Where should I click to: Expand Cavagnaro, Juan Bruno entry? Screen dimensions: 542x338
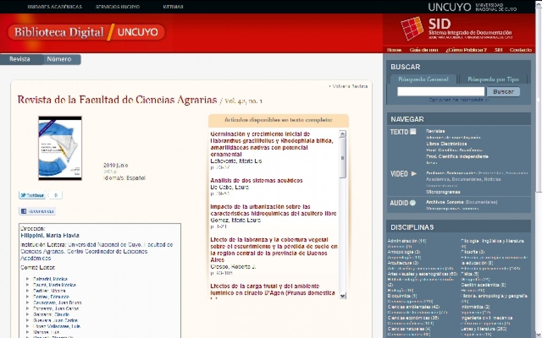pyautogui.click(x=57, y=303)
